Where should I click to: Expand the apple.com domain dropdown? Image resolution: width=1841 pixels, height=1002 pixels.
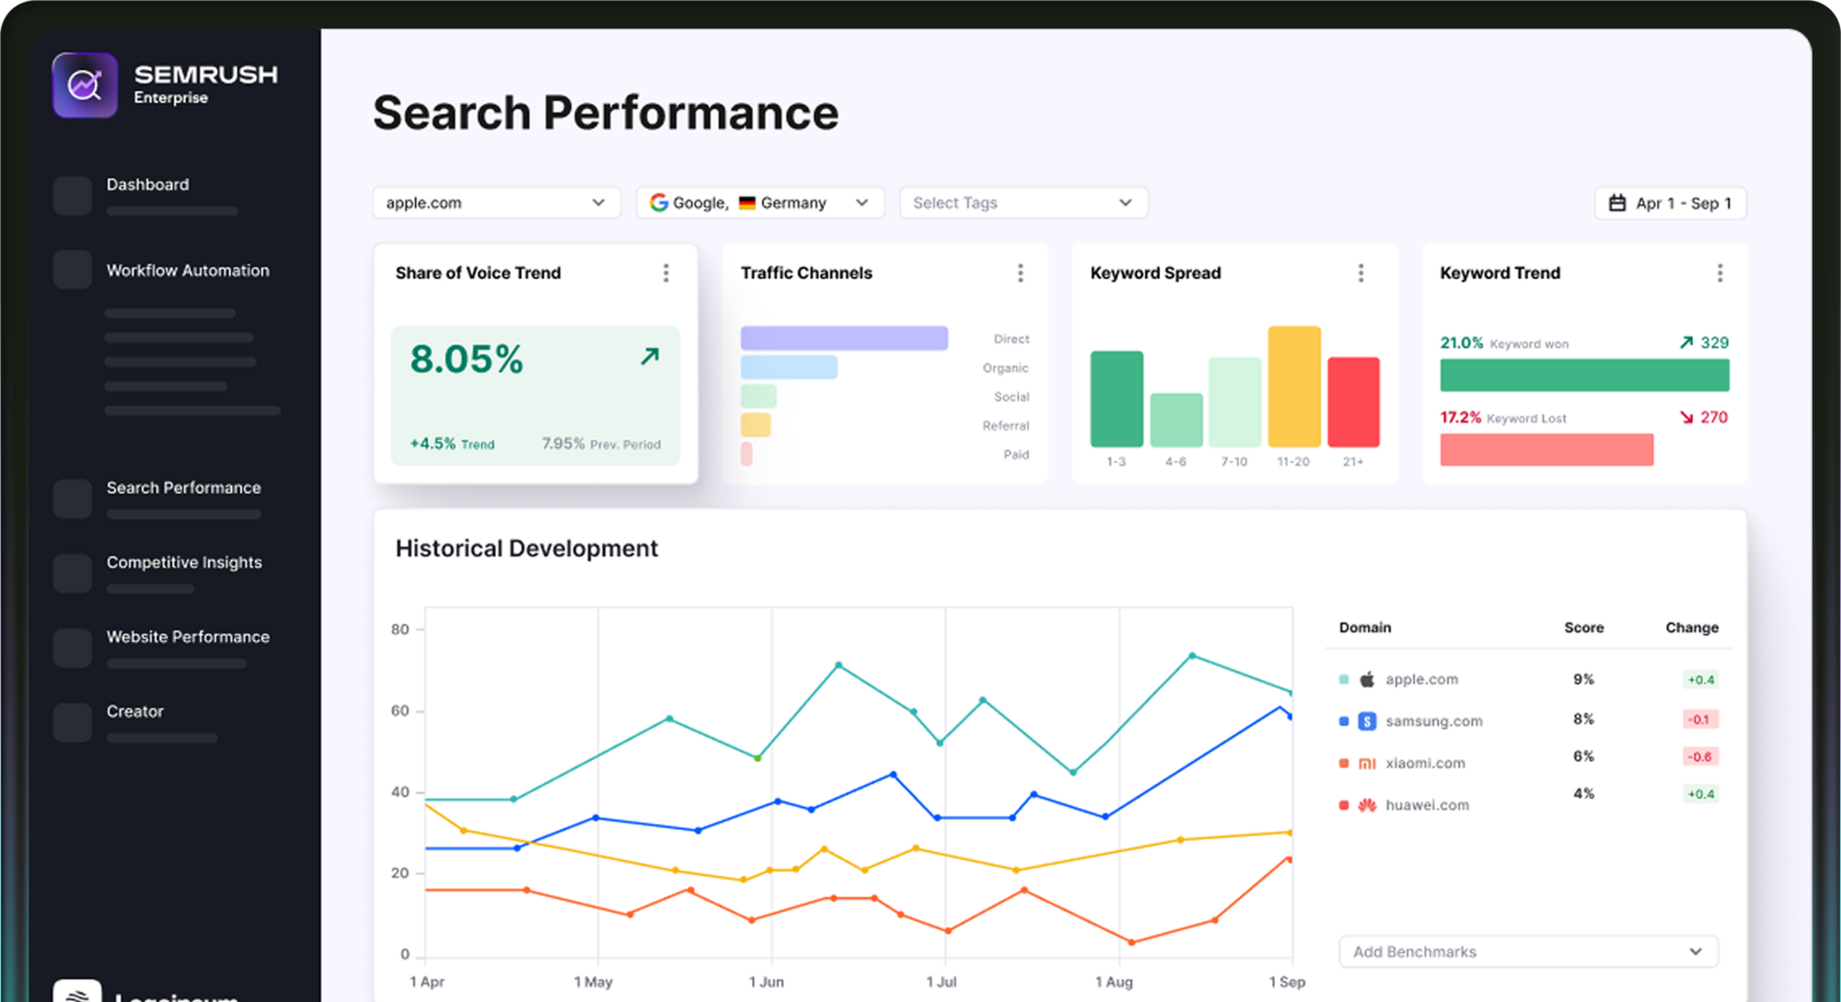(496, 202)
